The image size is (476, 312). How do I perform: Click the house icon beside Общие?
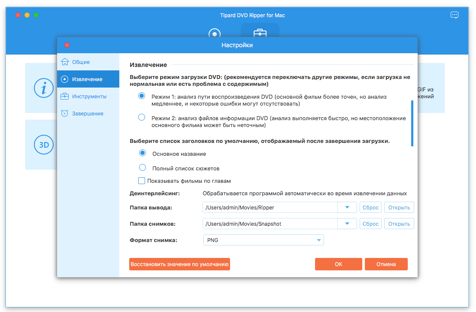pos(64,62)
